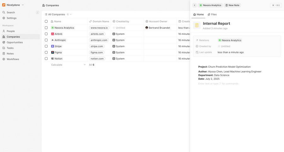Screen dimensions: 284x152
Task: Check the Stripe row checkbox
Action: click(x=46, y=46)
